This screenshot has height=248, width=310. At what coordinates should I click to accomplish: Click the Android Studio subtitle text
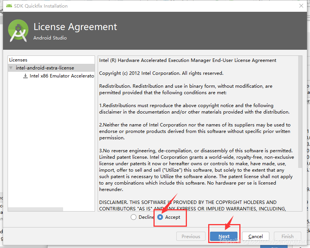point(50,38)
